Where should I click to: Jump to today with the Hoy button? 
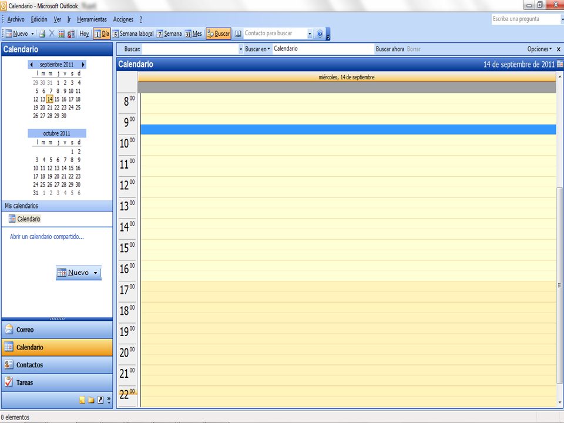coord(84,33)
